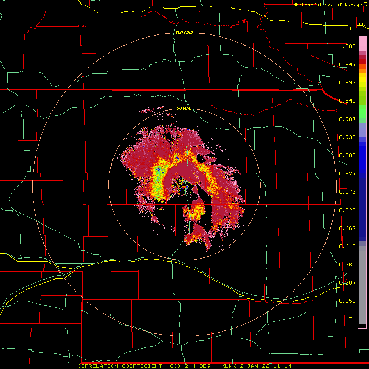
Task: Pick the gray lower color scale segment
Action: (x=362, y=285)
